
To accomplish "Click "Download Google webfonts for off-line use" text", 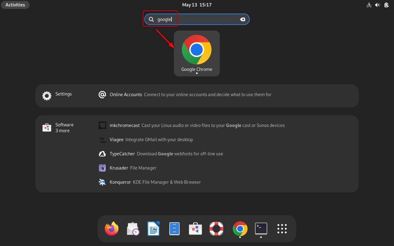I will [x=180, y=154].
